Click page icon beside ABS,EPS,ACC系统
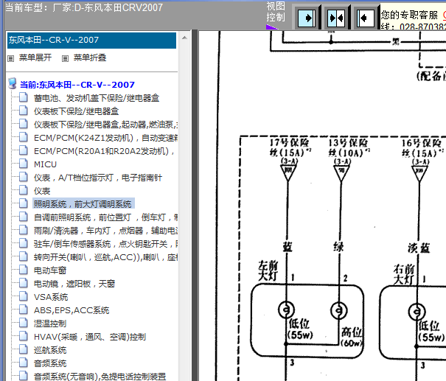This screenshot has width=446, height=381. (24, 310)
